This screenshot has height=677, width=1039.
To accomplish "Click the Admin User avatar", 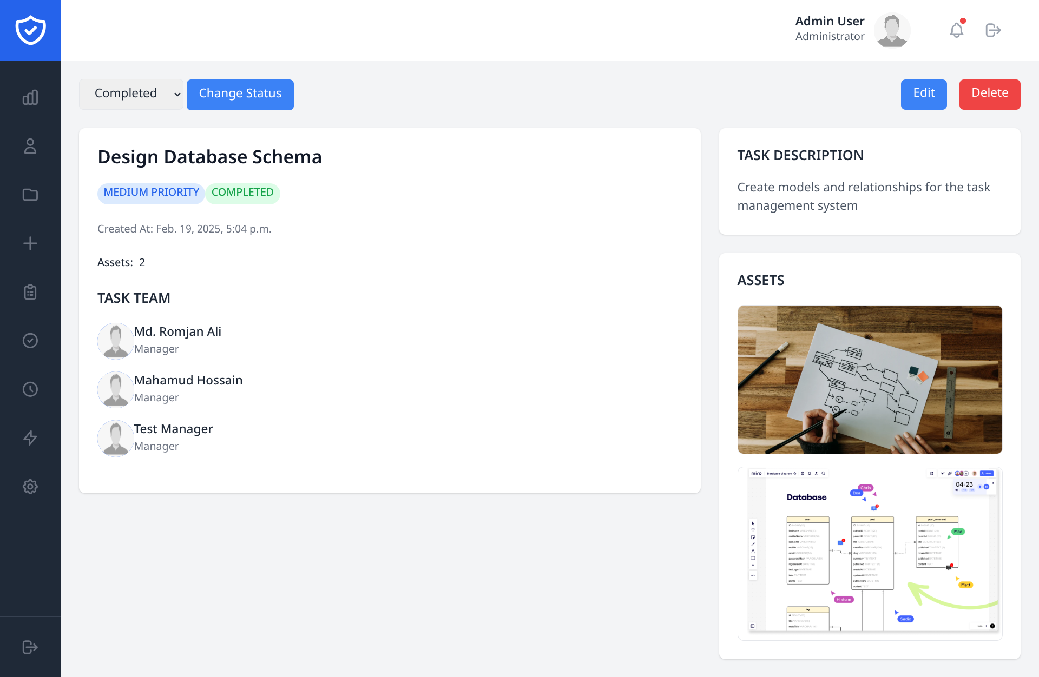I will click(892, 30).
